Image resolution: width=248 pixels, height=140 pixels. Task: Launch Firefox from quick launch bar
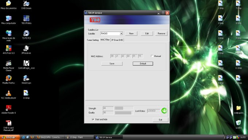32,137
